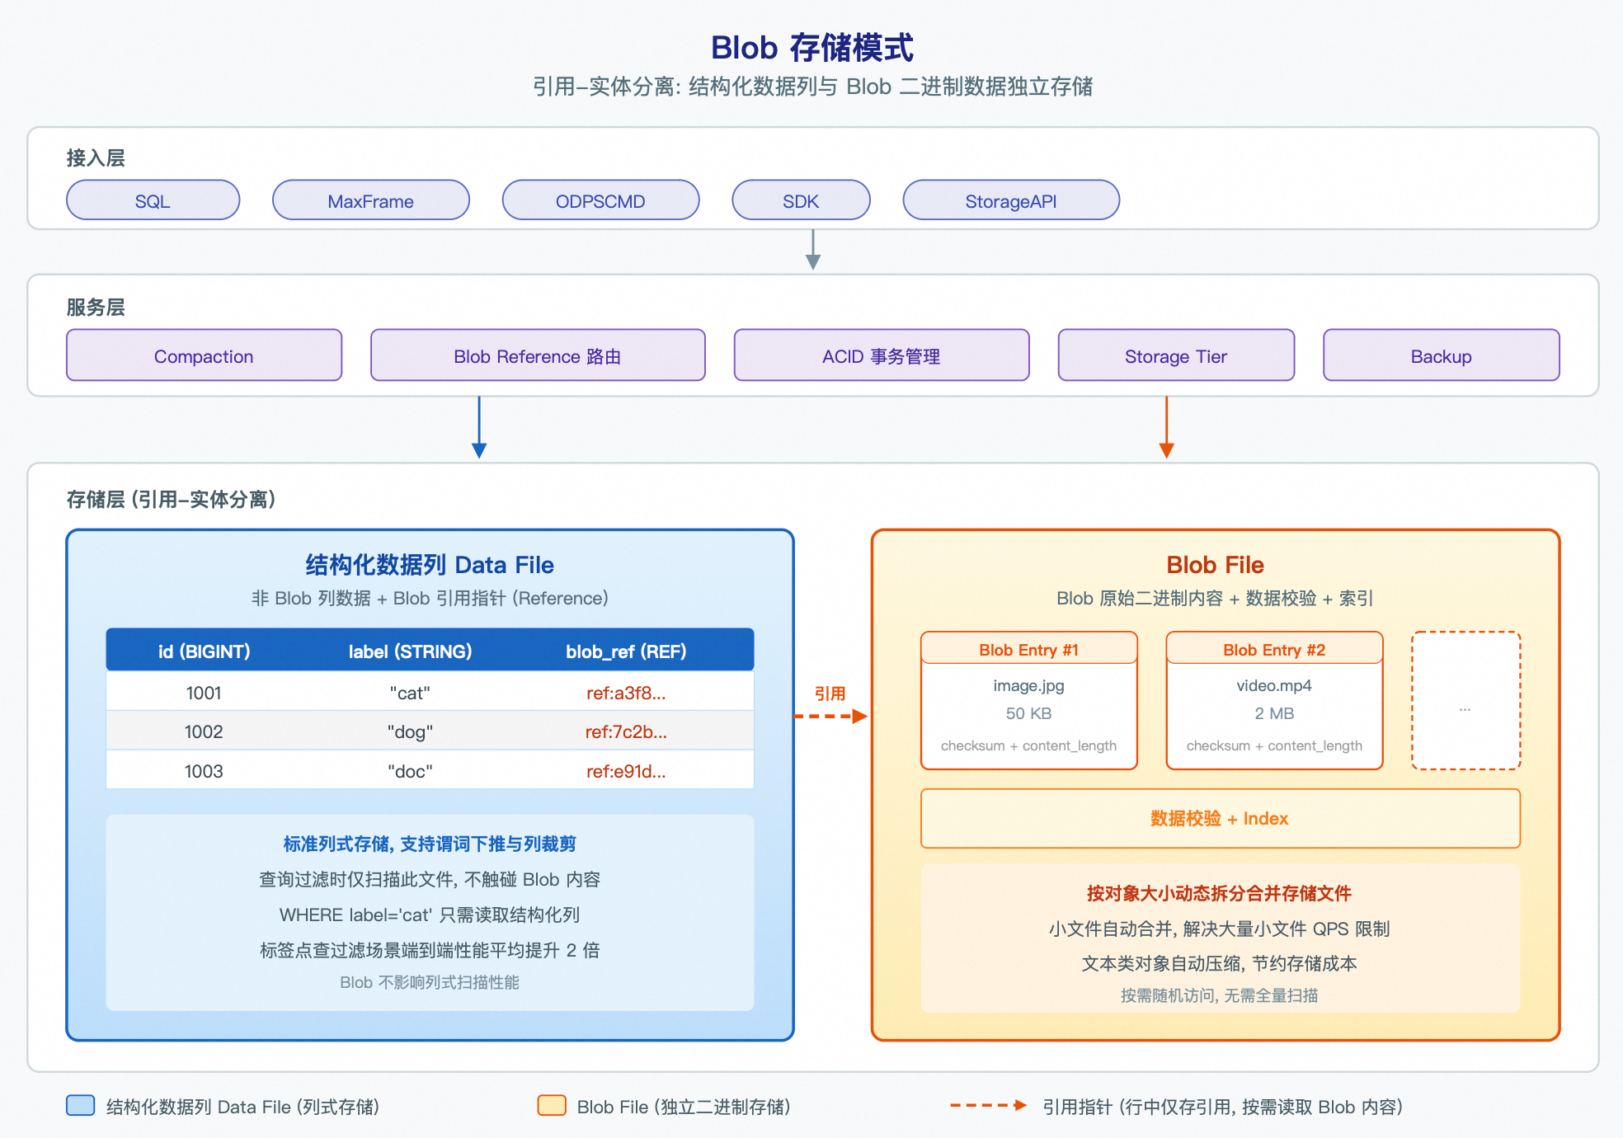Select the Blob Entry #1 header
The image size is (1623, 1138).
[1028, 649]
